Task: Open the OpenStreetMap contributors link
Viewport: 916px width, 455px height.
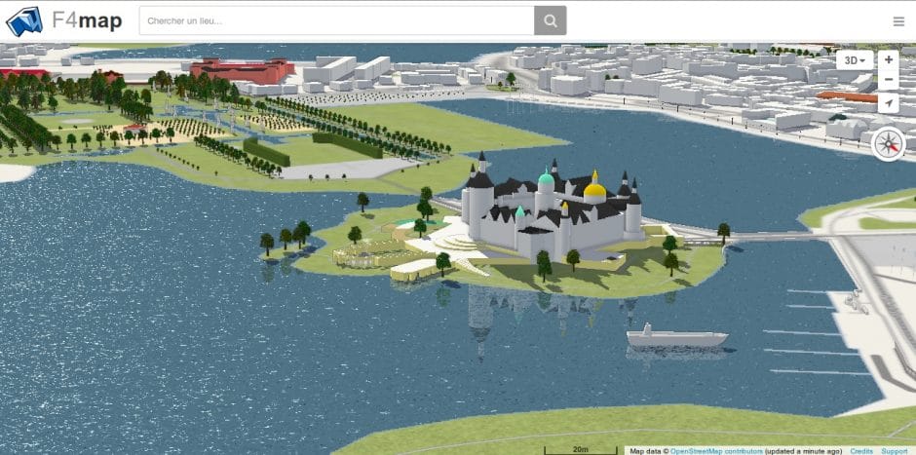Action: point(716,451)
